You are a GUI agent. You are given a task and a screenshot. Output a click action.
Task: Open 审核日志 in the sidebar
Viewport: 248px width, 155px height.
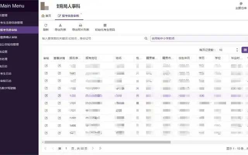[x=6, y=81]
